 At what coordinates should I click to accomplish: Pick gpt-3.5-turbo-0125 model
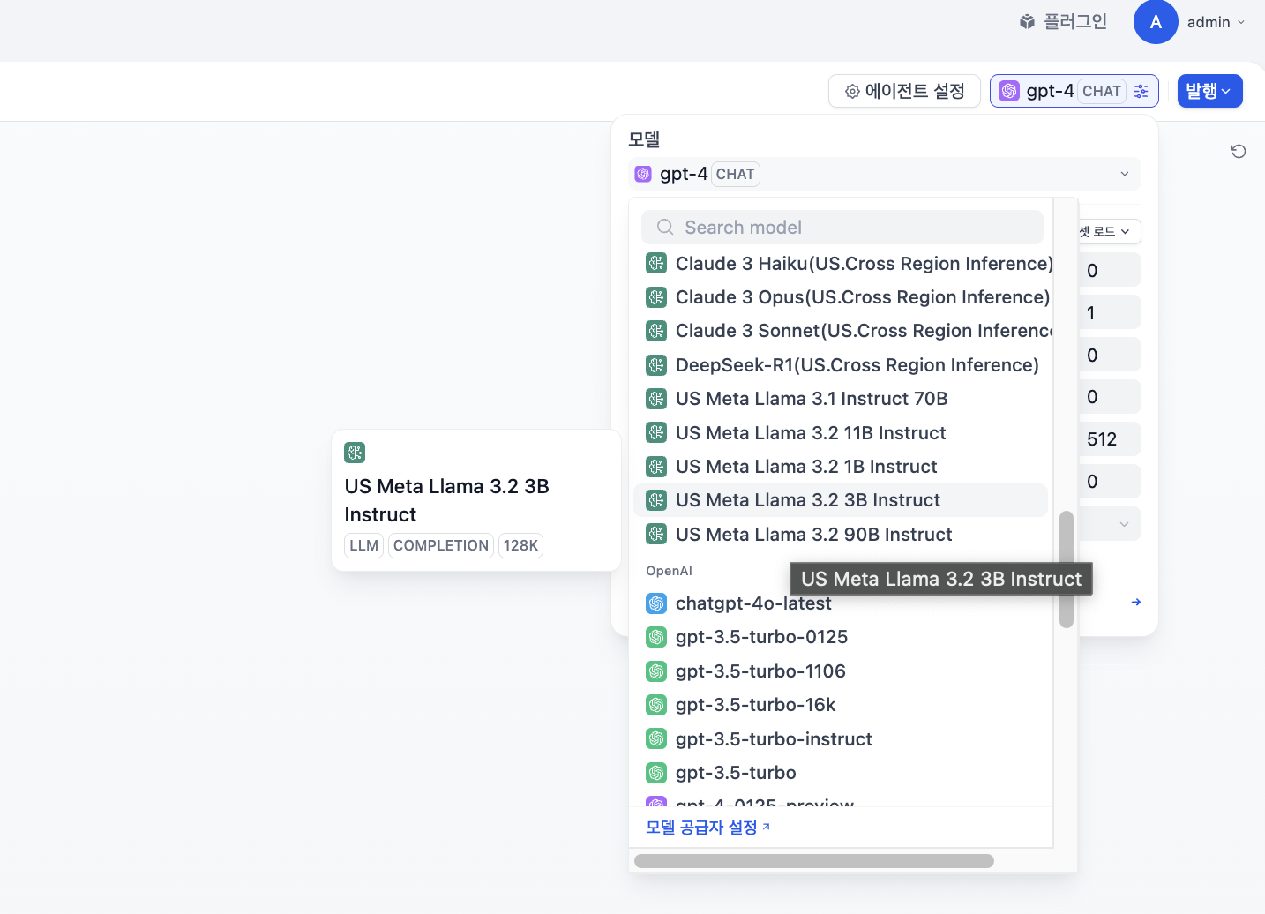[842, 637]
